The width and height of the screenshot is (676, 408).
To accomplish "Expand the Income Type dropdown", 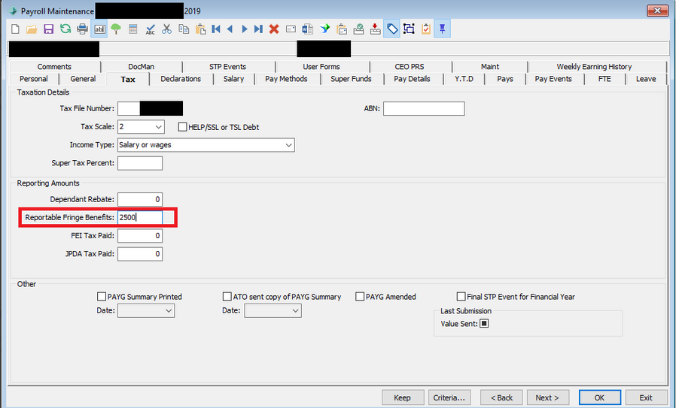I will (x=288, y=145).
